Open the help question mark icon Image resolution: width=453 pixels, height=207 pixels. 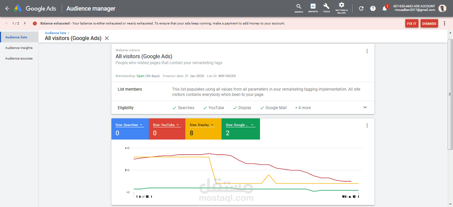click(373, 9)
